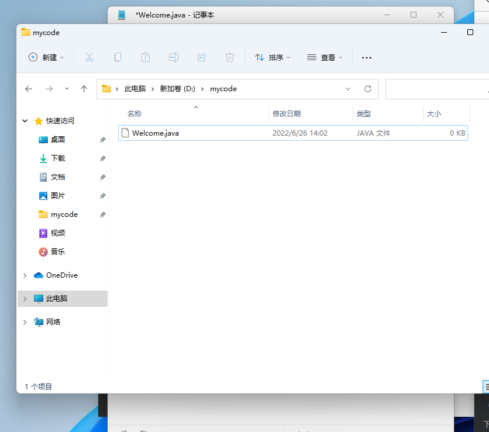Viewport: 489px width, 432px height.
Task: Select the Welcome.java file
Action: (x=293, y=133)
